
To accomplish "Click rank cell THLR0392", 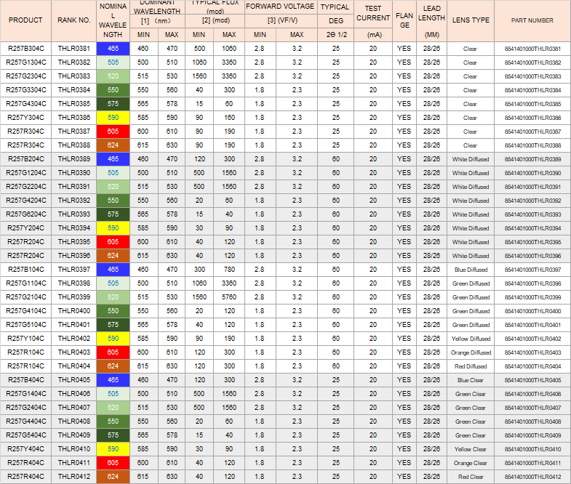I will point(74,201).
